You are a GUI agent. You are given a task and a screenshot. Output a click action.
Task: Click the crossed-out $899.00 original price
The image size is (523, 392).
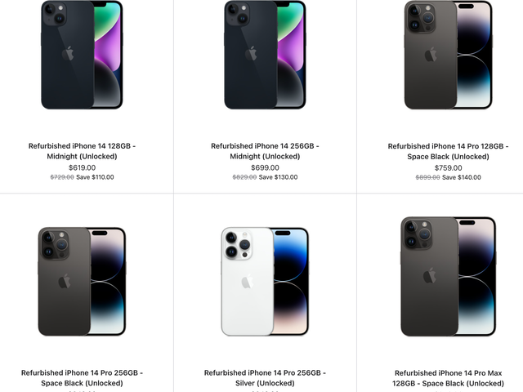coord(427,178)
